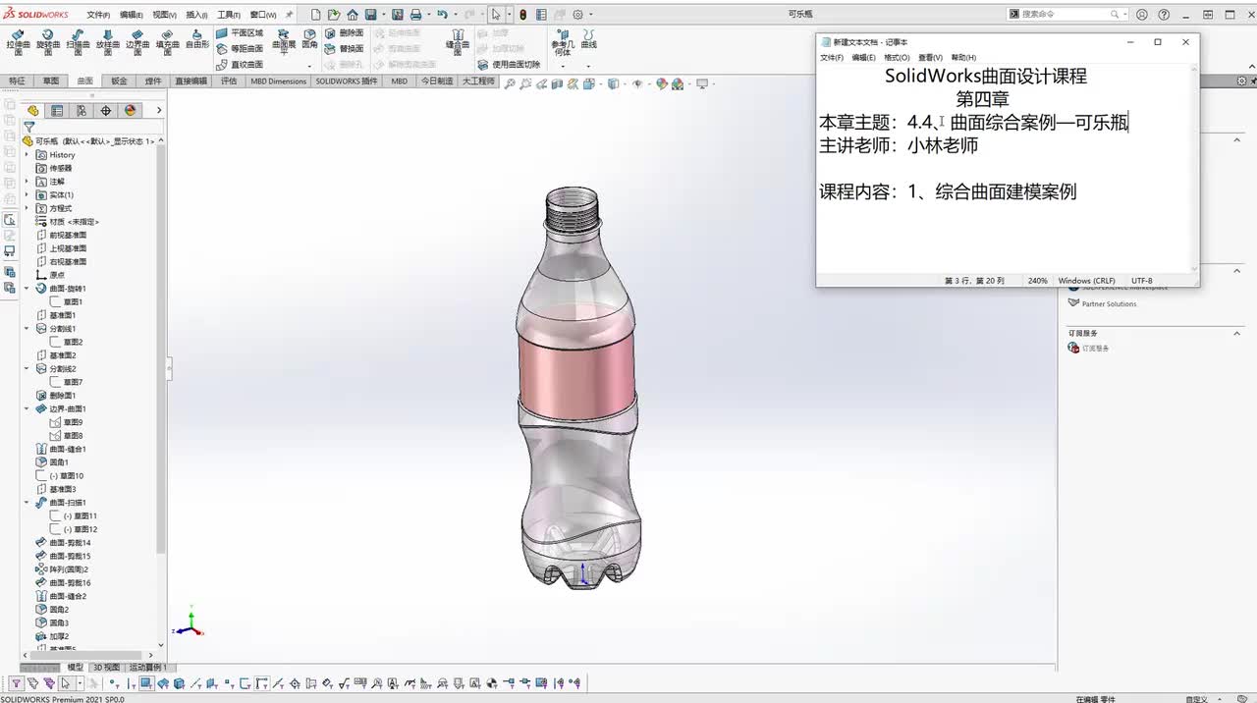Click the Partner Solutions link
This screenshot has height=703, width=1257.
(1109, 304)
